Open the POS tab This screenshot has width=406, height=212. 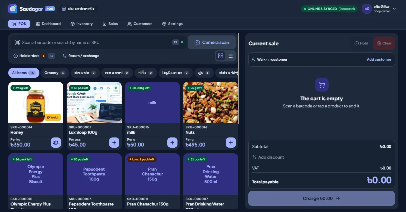[19, 24]
